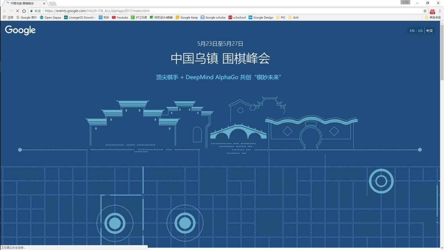The width and height of the screenshot is (444, 250).
Task: Open the Apps (应用) shortcut
Action: [8, 17]
